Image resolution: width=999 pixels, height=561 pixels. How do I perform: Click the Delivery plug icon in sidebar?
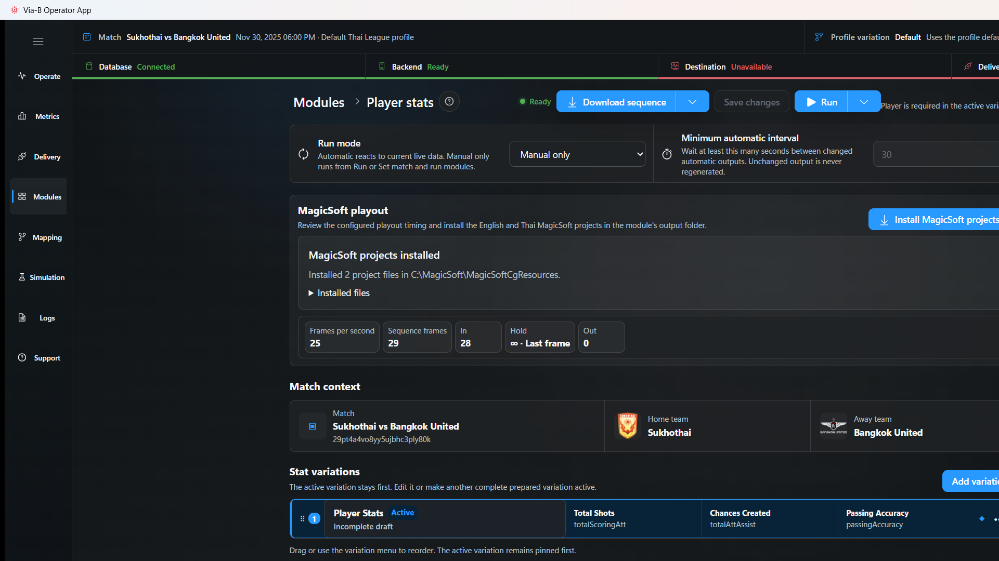tap(22, 156)
